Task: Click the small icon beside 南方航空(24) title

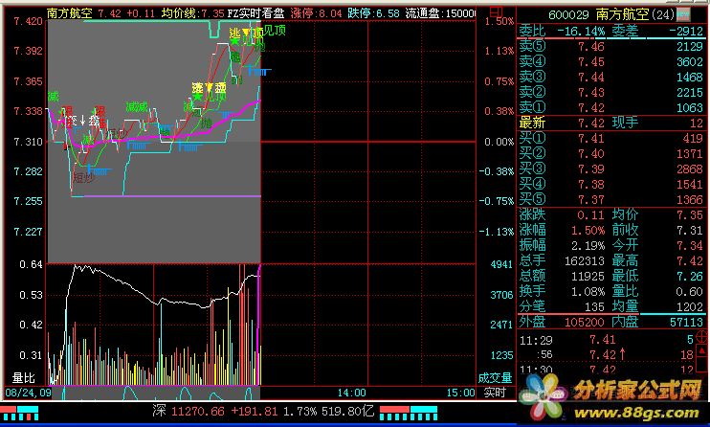Action: [x=684, y=15]
